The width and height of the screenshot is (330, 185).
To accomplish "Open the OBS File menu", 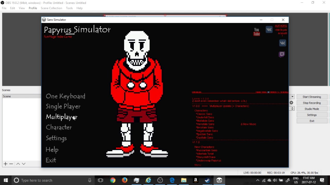I will [4, 8].
